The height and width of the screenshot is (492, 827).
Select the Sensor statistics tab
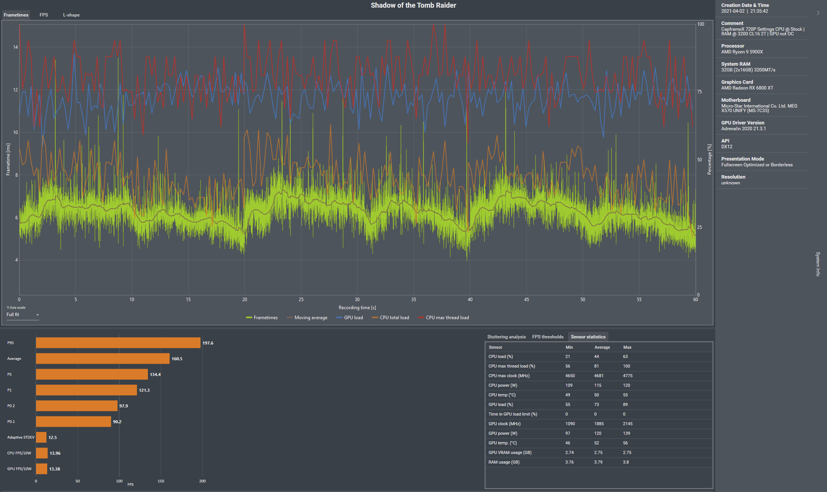pos(588,337)
